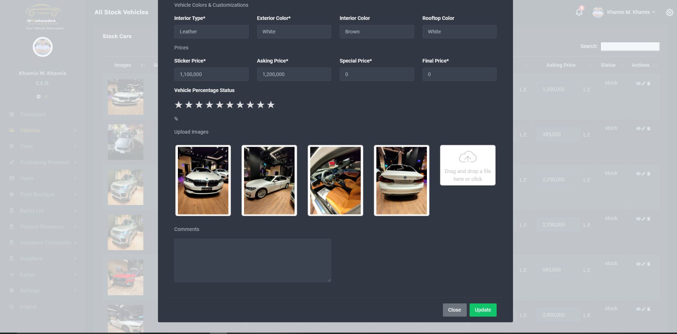677x334 pixels.
Task: Select the tenth rating star
Action: click(x=271, y=104)
